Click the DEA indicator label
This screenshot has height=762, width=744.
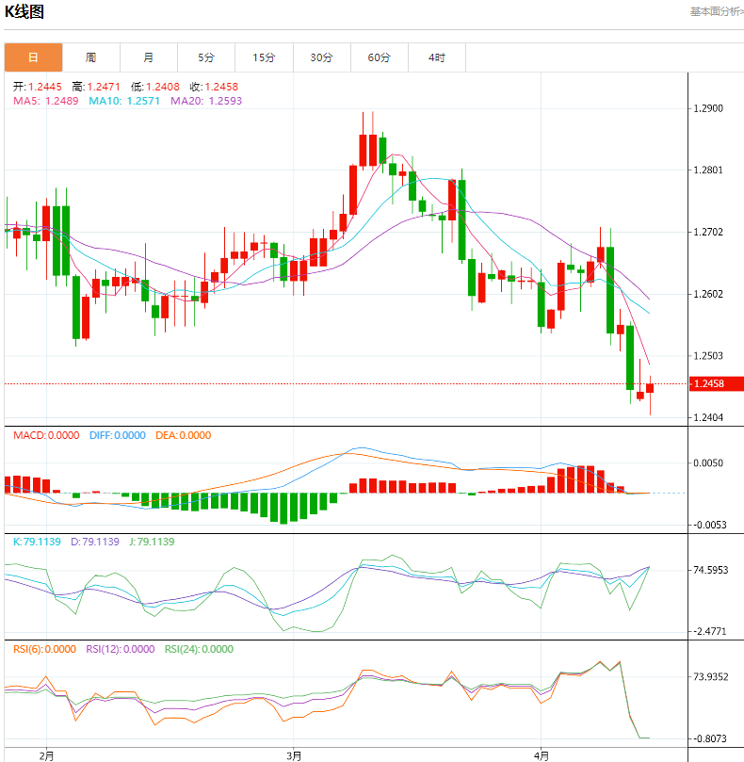coord(183,435)
